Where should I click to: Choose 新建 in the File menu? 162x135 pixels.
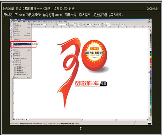22,24
